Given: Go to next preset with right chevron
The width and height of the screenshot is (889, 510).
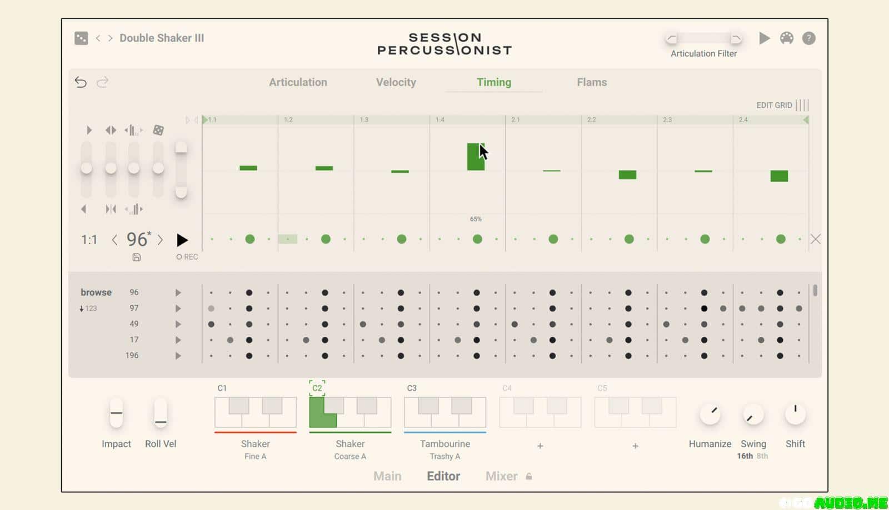Looking at the screenshot, I should [110, 38].
